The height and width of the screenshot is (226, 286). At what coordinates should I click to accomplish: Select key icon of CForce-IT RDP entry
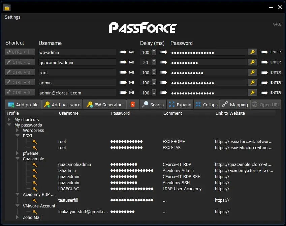35,165
